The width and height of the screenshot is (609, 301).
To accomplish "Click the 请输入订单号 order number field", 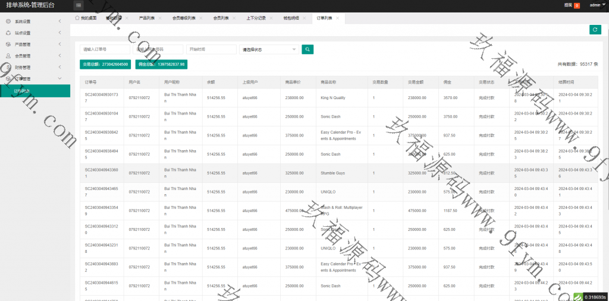I will pyautogui.click(x=105, y=49).
